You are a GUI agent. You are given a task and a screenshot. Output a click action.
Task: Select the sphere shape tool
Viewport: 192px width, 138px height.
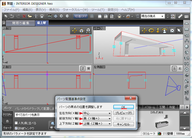coord(187,46)
